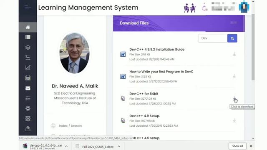Click the page vertical scrollbar

click(253, 47)
